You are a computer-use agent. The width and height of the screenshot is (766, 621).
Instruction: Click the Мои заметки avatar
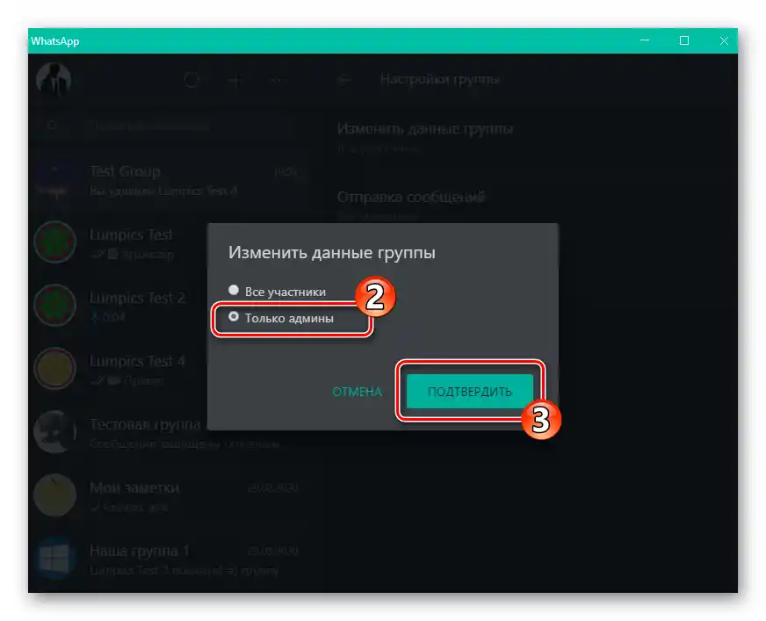click(54, 495)
